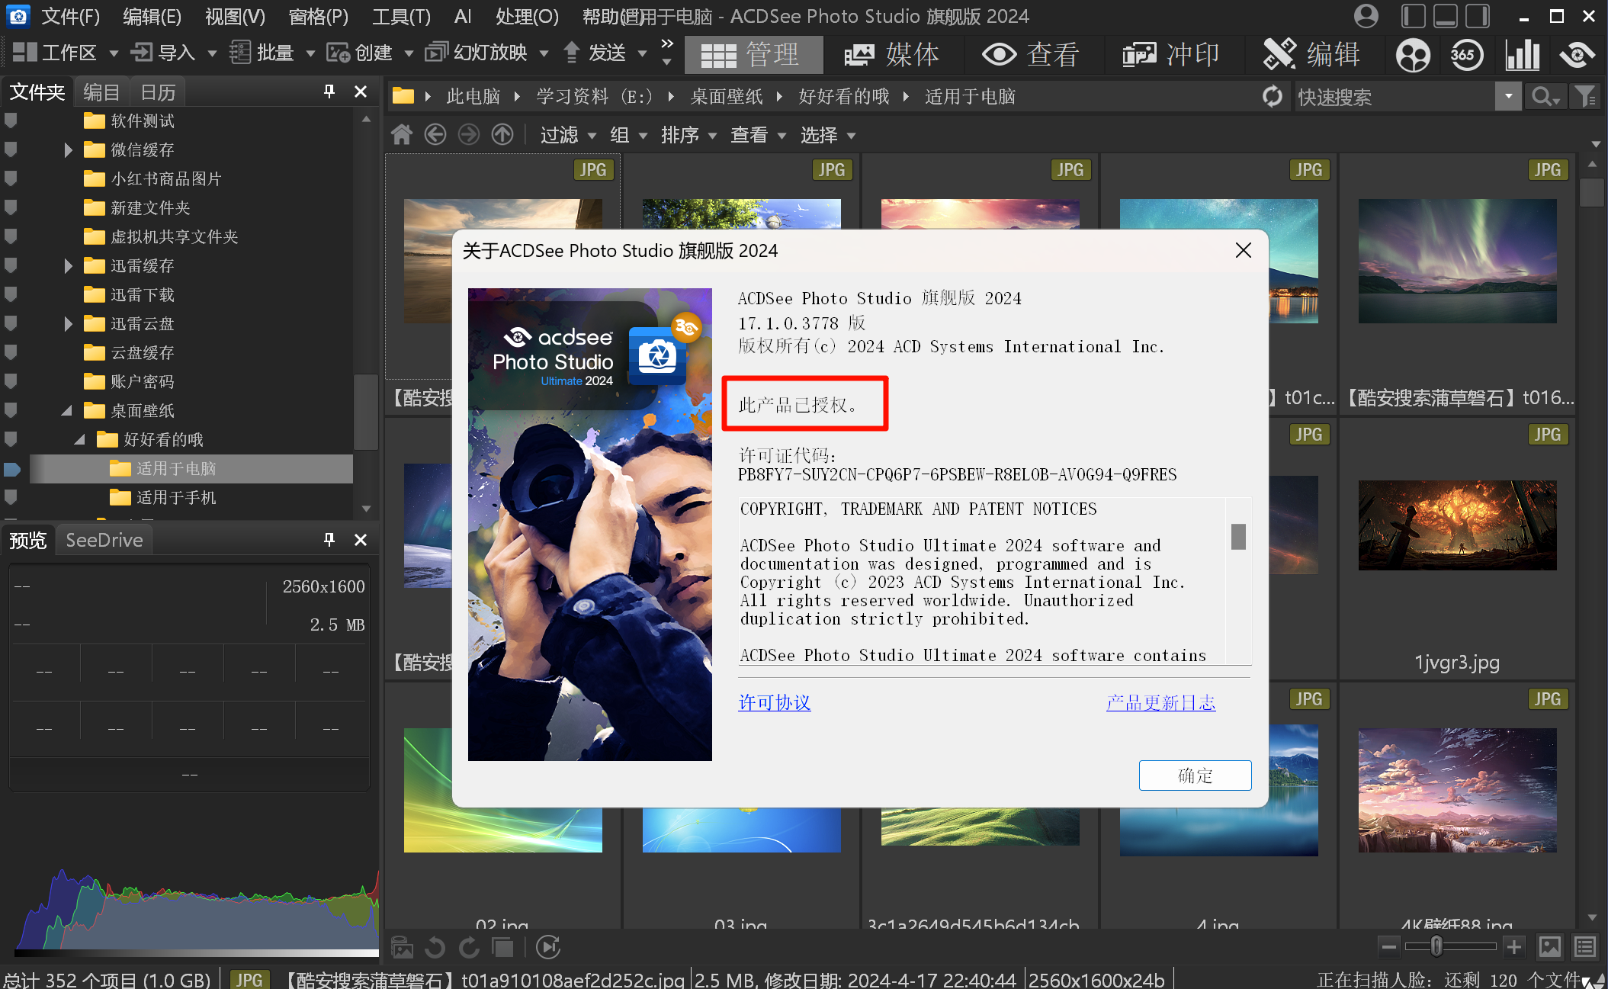Screen dimensions: 1608x989
Task: Open the People (人物) icon
Action: point(1413,54)
